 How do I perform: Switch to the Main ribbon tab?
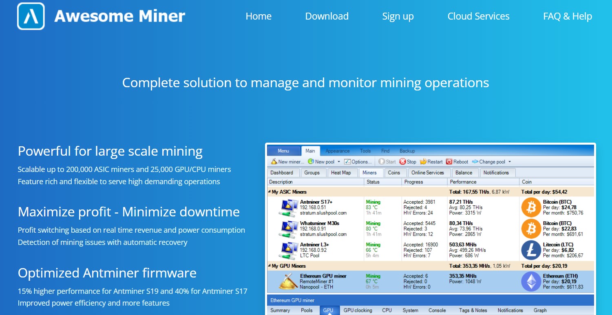tap(310, 151)
